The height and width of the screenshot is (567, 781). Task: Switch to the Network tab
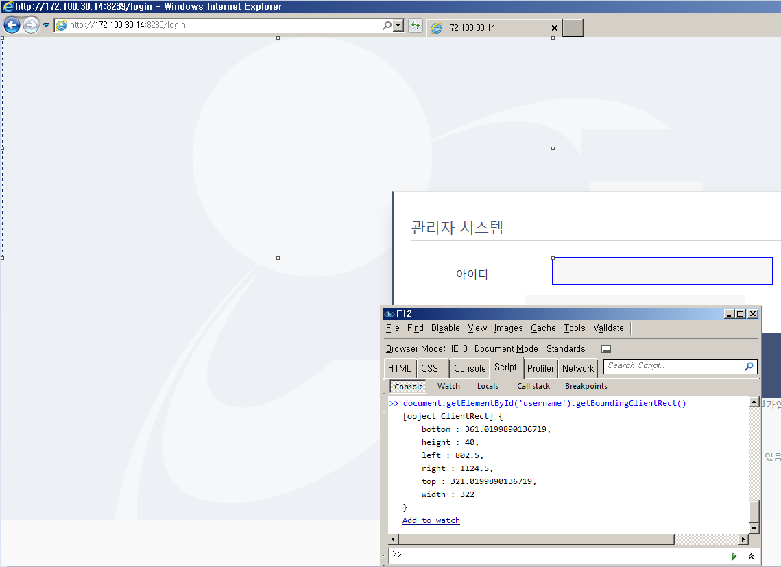coord(577,368)
